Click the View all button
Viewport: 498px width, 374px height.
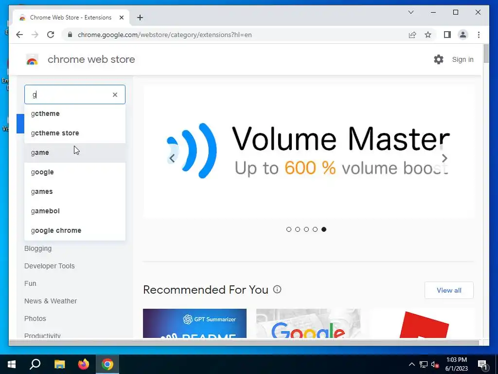point(449,290)
